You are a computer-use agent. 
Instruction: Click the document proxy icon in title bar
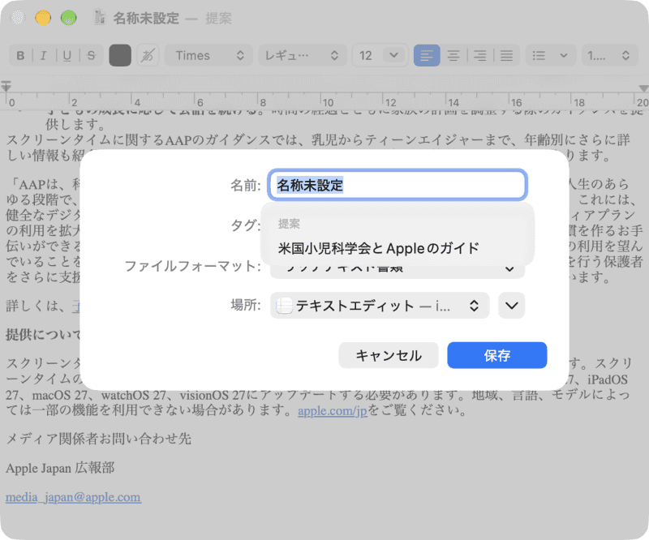99,18
